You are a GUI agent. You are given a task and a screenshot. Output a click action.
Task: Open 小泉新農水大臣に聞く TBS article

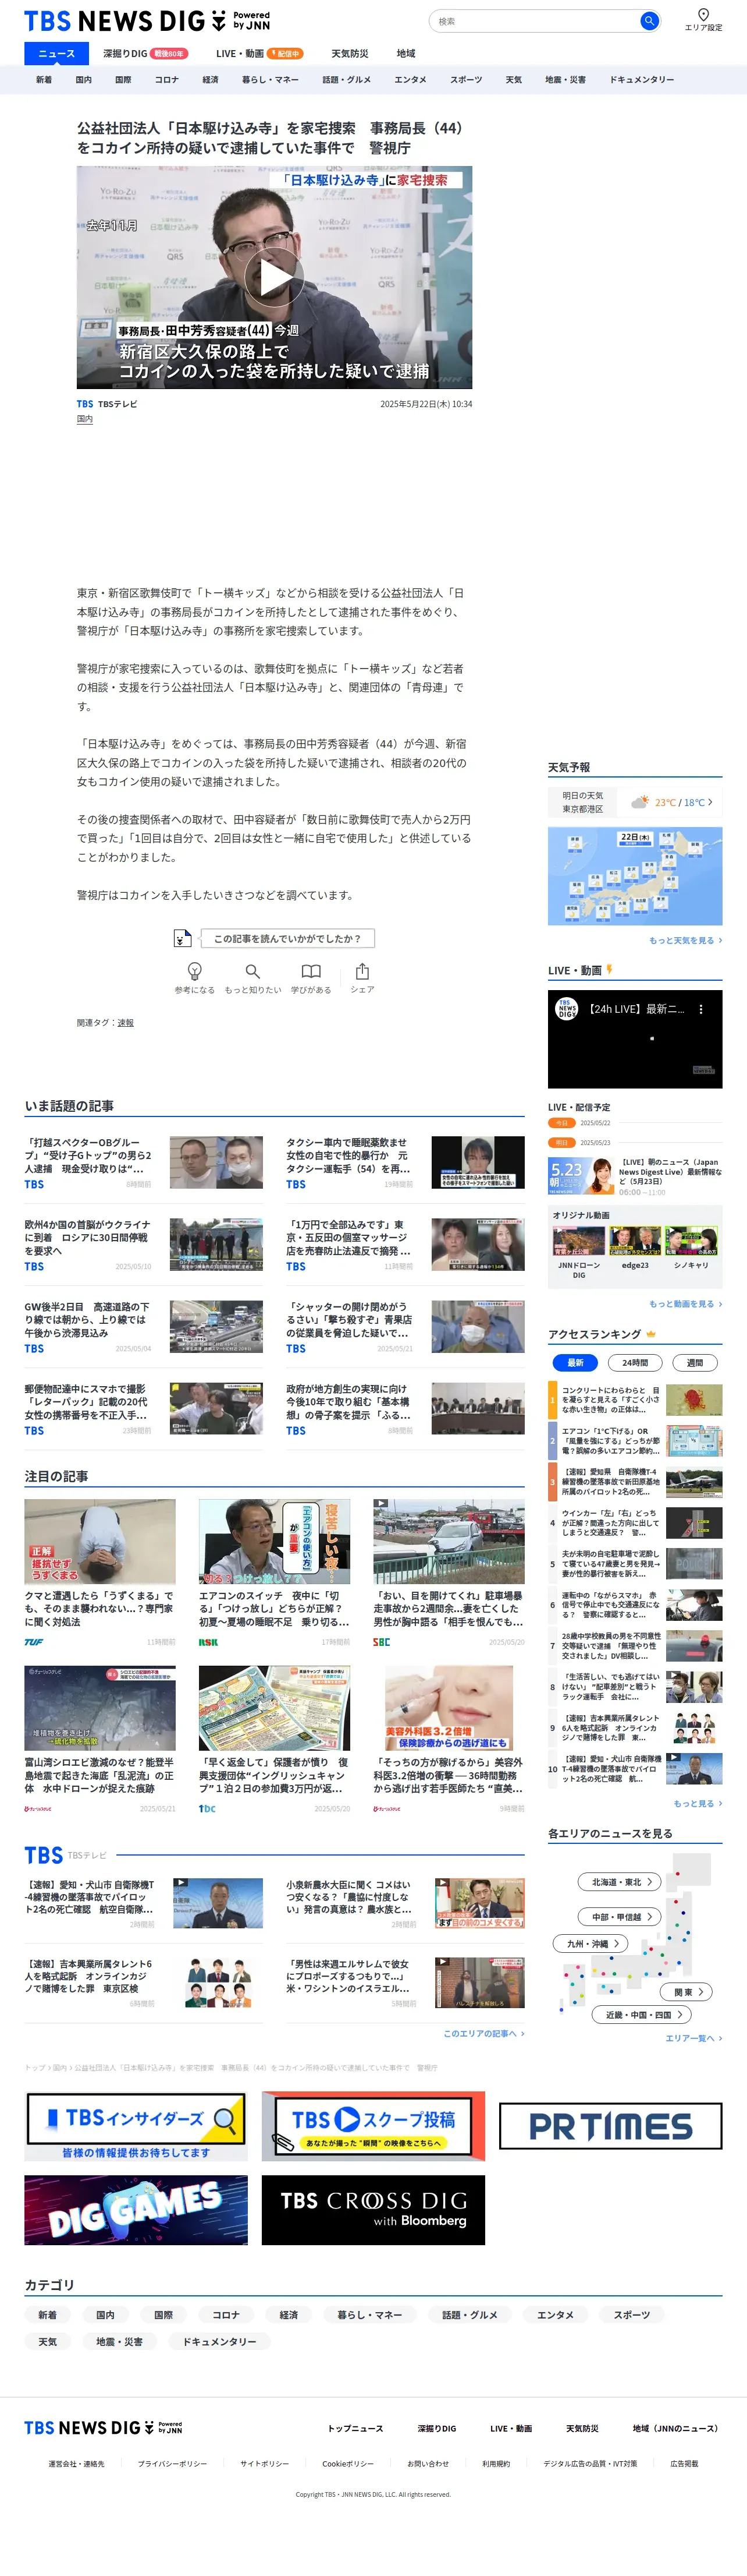pyautogui.click(x=405, y=1904)
